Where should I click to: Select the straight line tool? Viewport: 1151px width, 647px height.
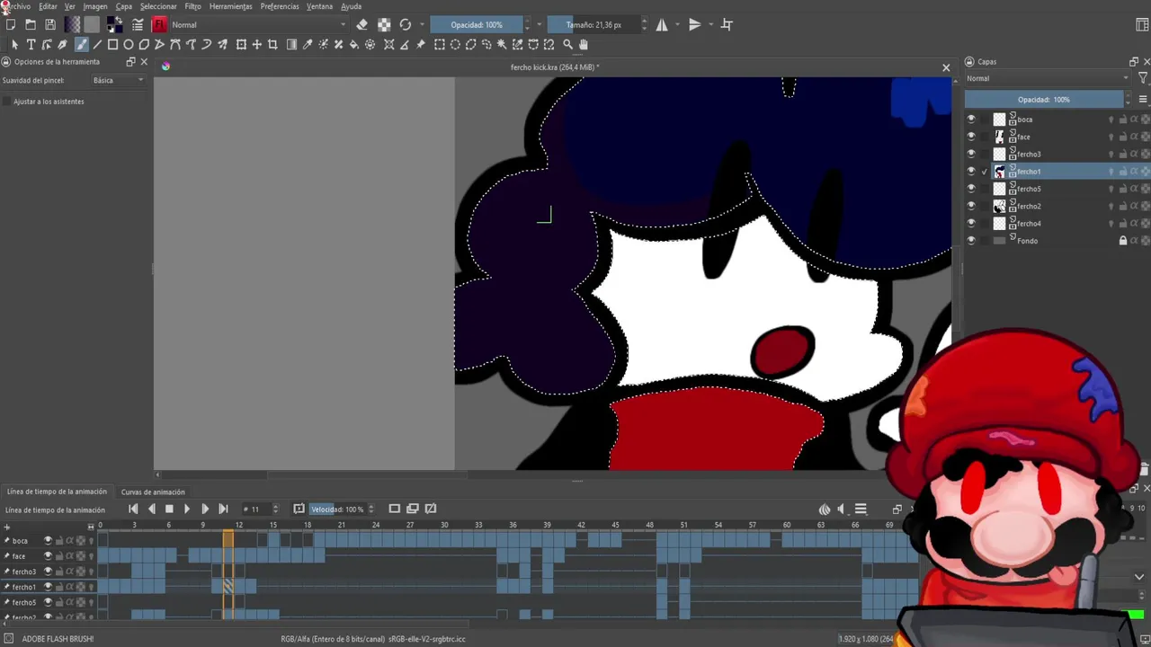pos(97,44)
